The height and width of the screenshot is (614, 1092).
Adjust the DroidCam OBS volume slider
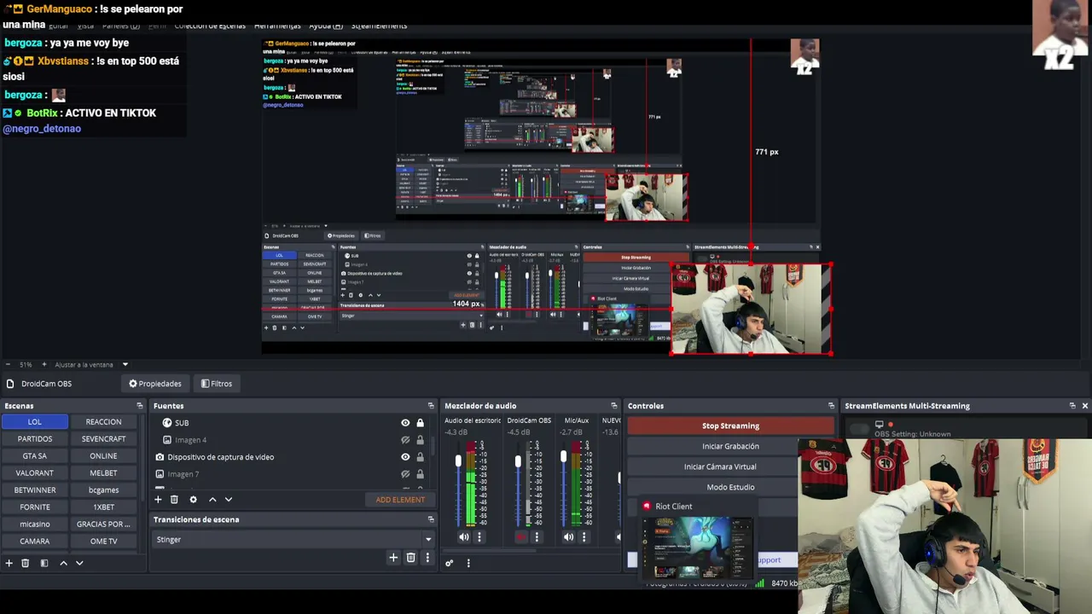pos(517,461)
